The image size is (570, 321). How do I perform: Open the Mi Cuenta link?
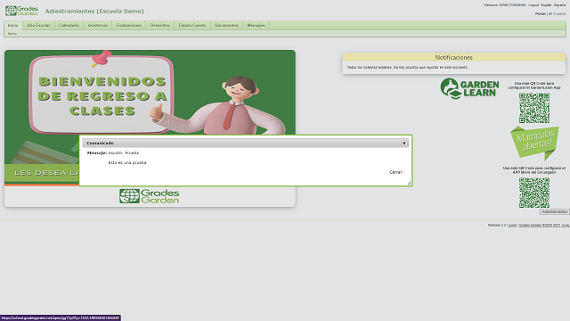tap(557, 14)
